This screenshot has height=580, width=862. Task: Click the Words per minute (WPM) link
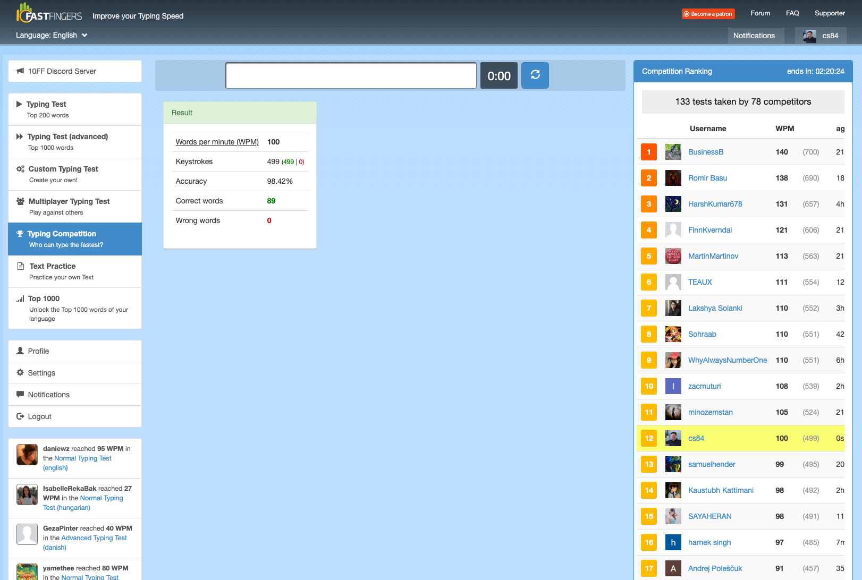click(x=217, y=142)
